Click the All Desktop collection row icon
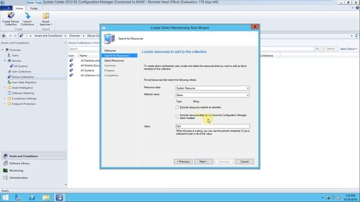Screen dimensions: 360x202 click(x=71, y=60)
